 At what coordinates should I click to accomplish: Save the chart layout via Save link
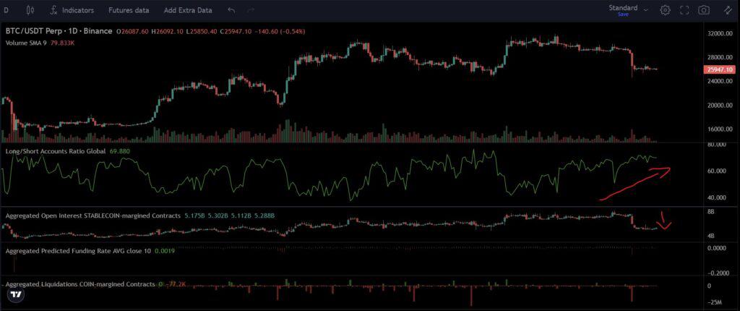623,14
